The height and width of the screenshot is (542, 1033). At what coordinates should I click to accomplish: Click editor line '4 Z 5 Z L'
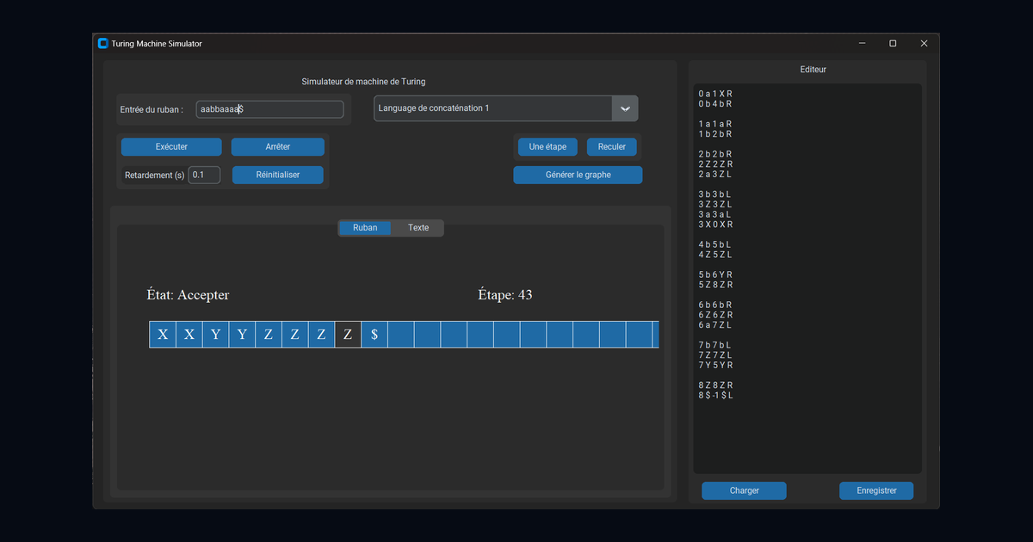715,255
